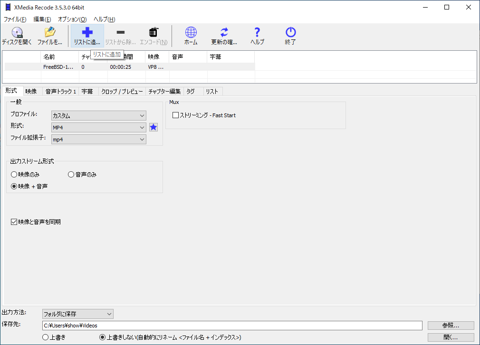Click 開く... open folder button
This screenshot has width=480, height=345.
click(451, 337)
